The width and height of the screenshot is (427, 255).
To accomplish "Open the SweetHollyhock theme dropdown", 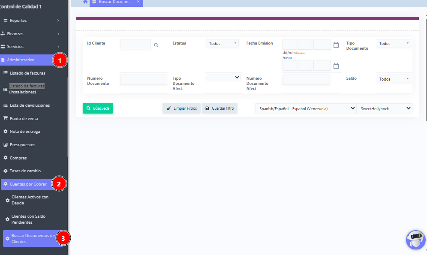I will click(384, 108).
